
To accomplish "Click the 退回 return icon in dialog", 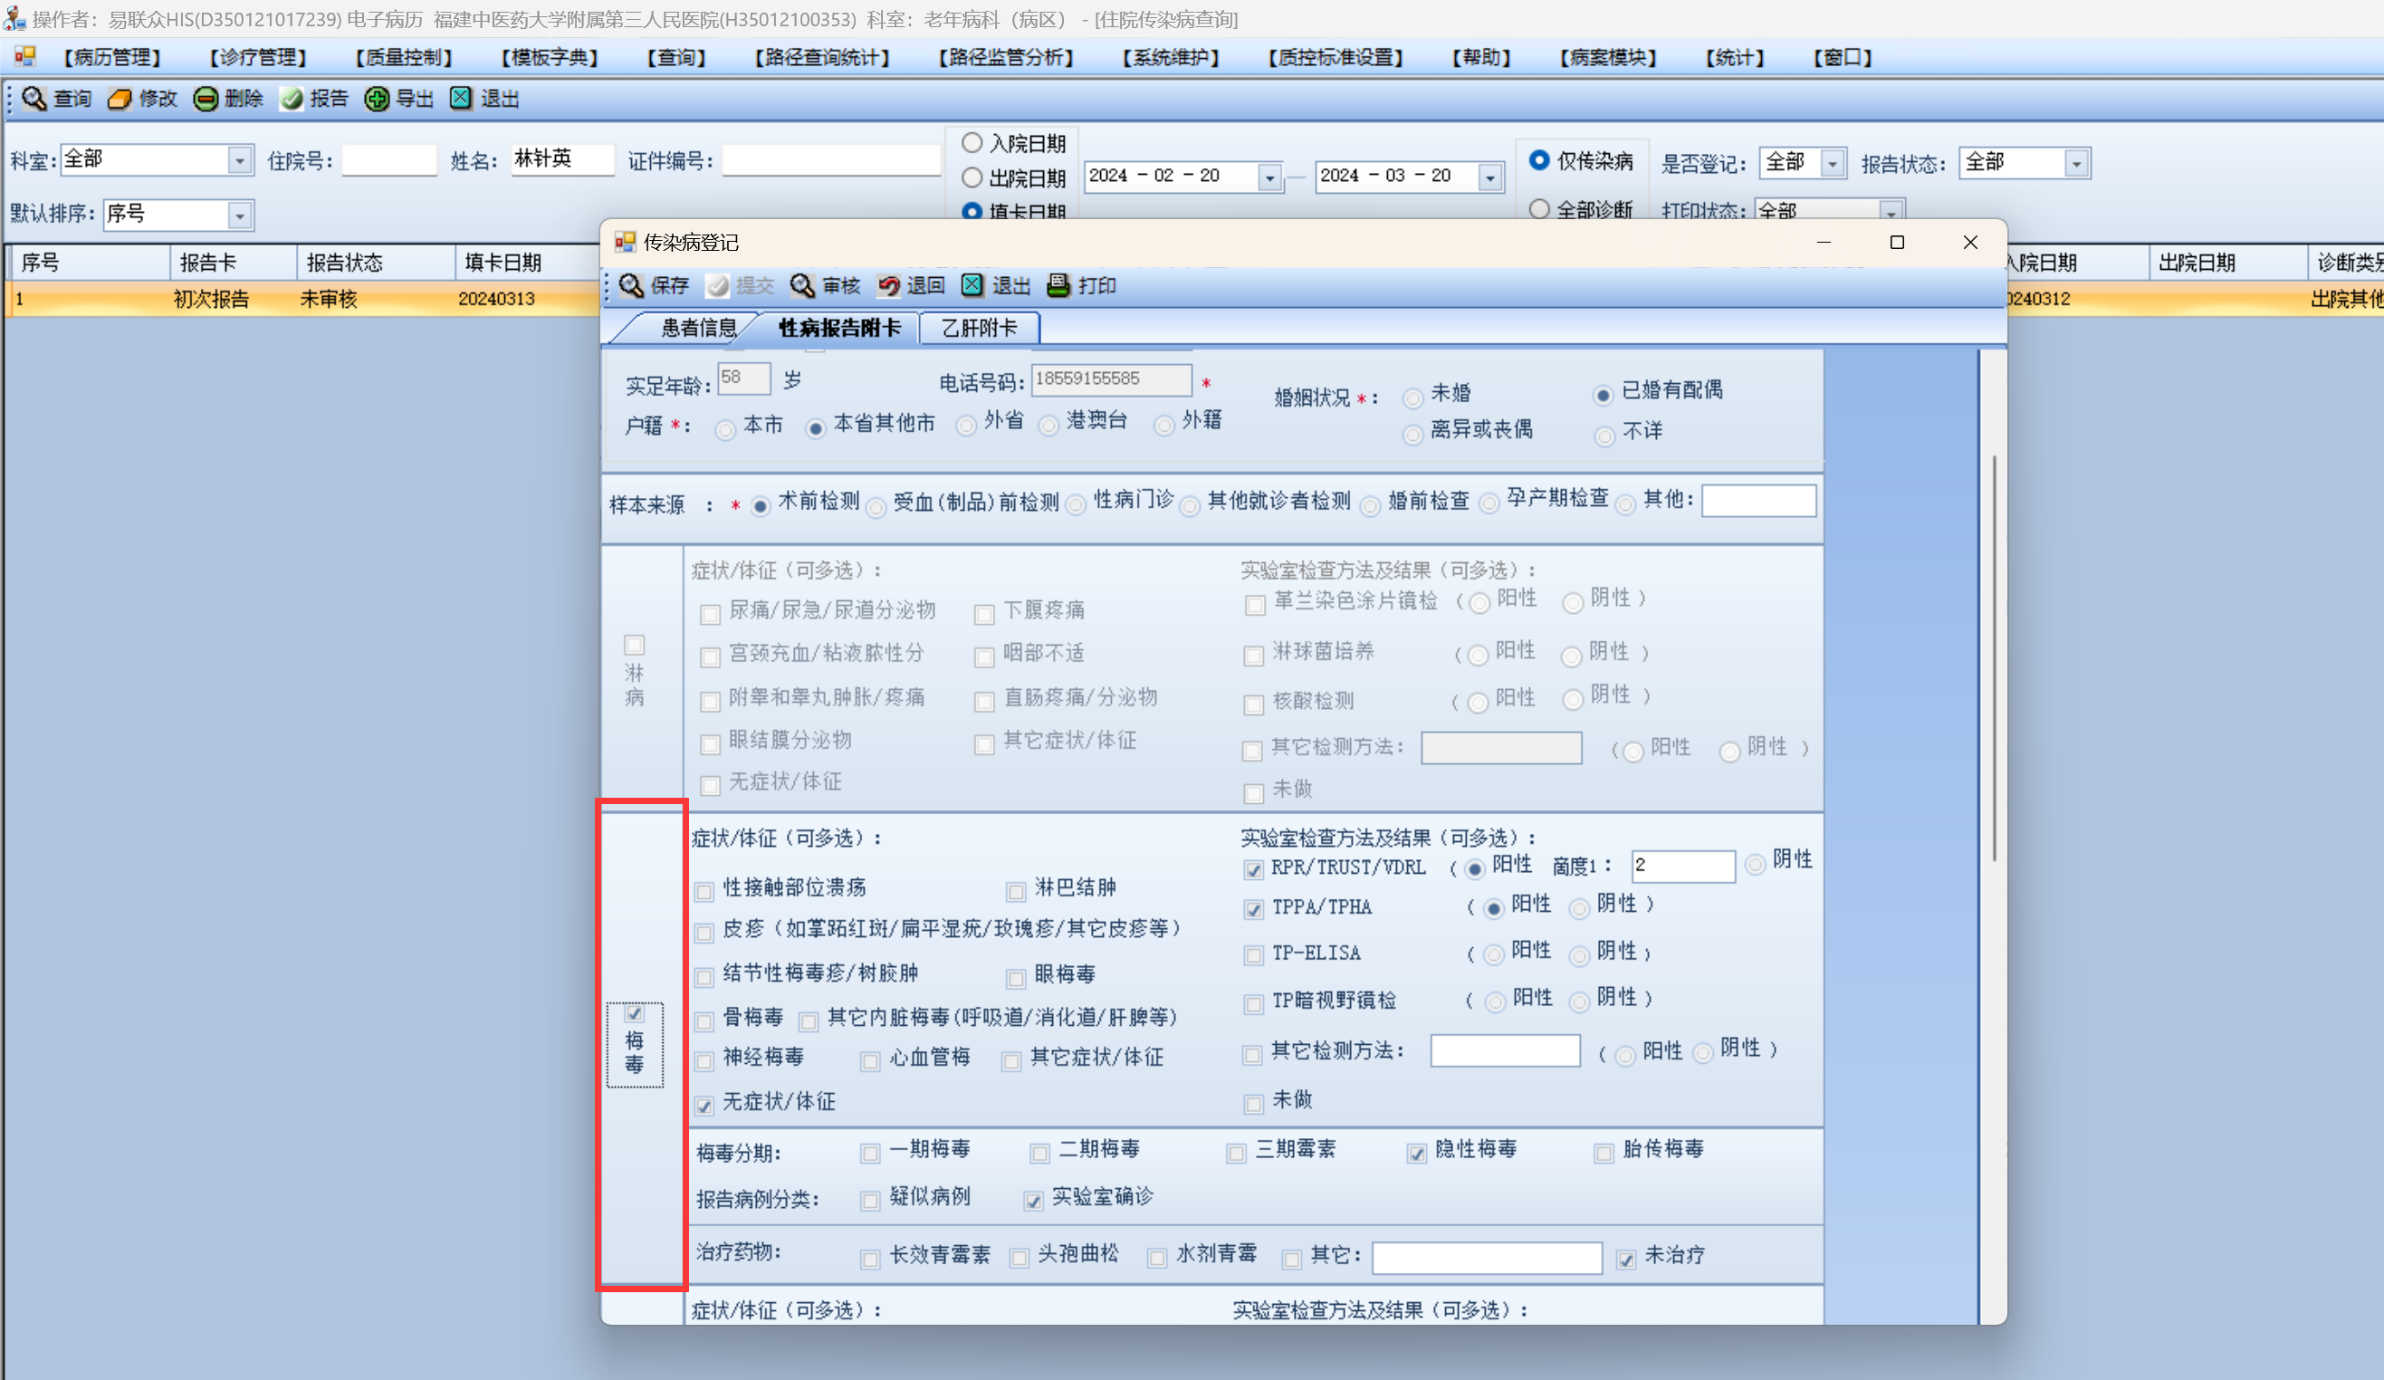I will click(x=887, y=285).
